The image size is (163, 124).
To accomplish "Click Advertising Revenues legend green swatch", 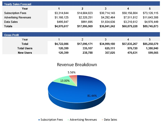I will [x=68, y=120].
